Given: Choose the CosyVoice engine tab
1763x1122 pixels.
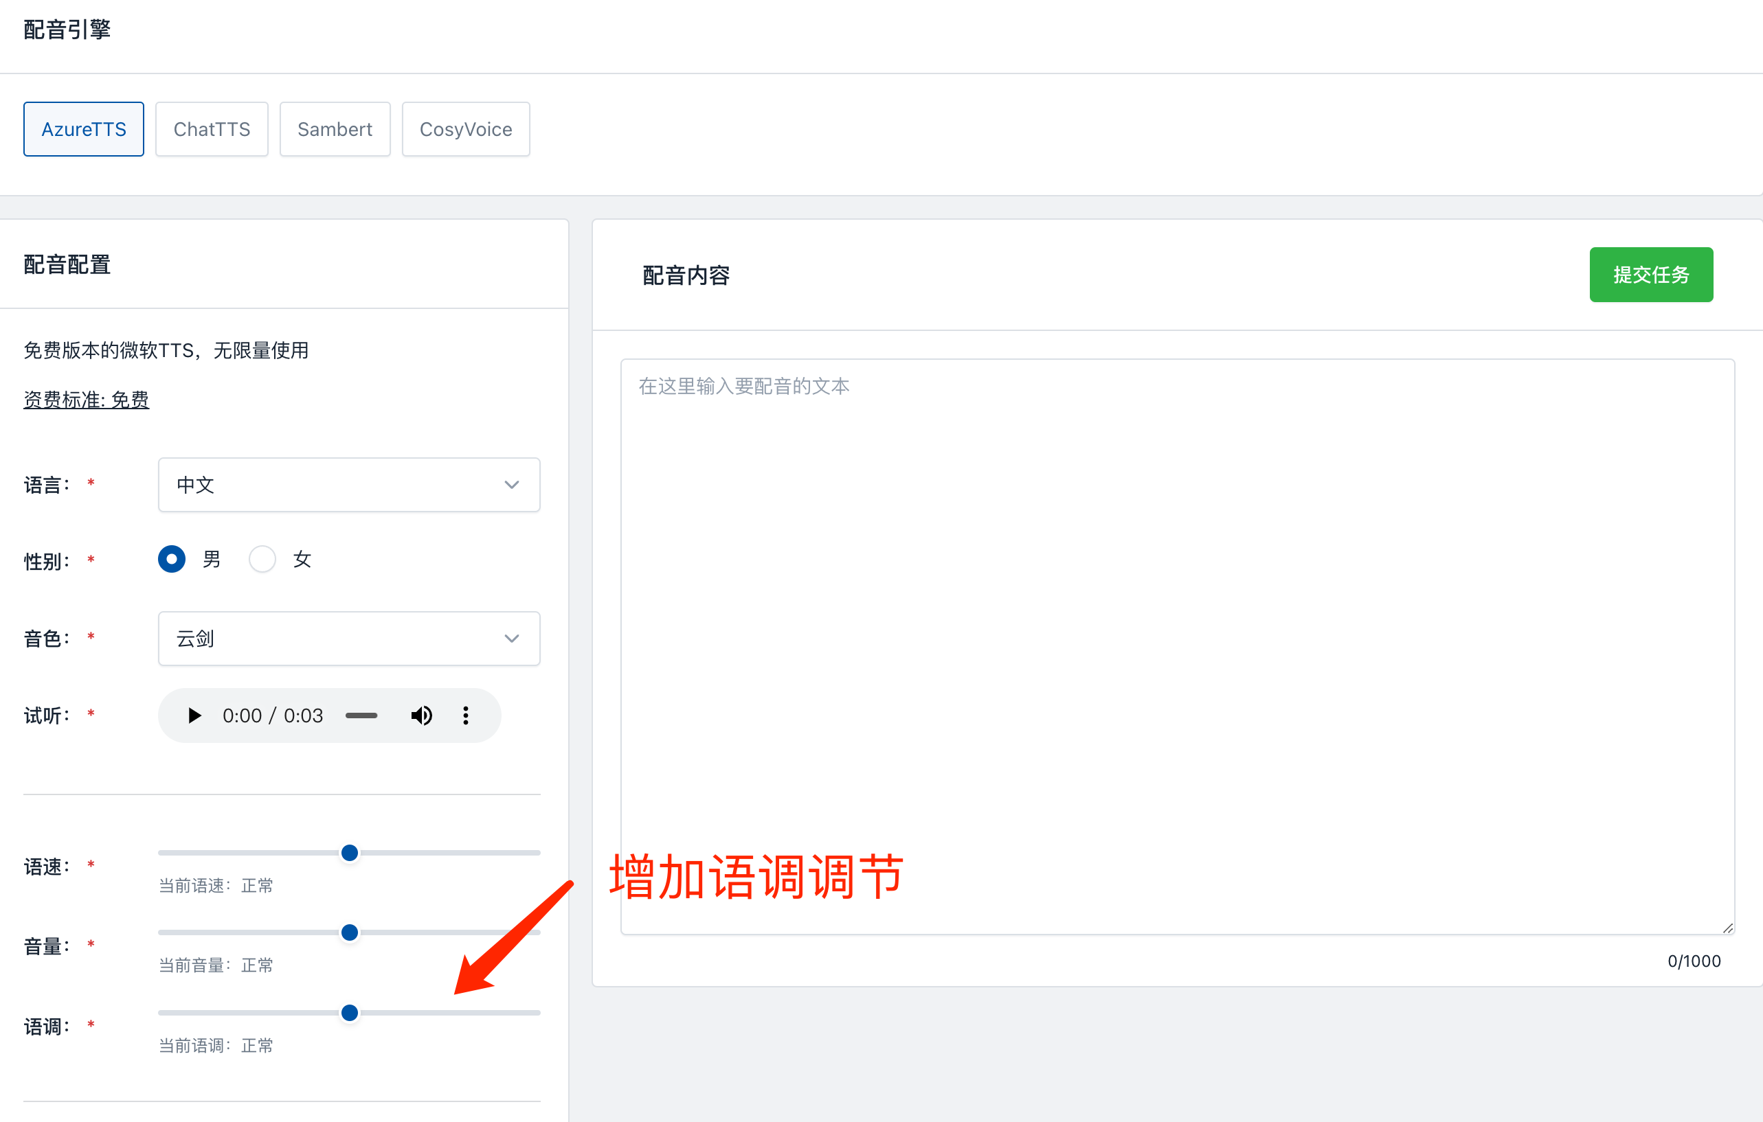Looking at the screenshot, I should tap(466, 129).
